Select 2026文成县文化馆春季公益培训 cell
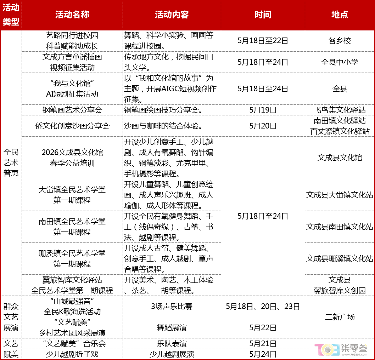This screenshot has height=360, width=375. coord(72,158)
